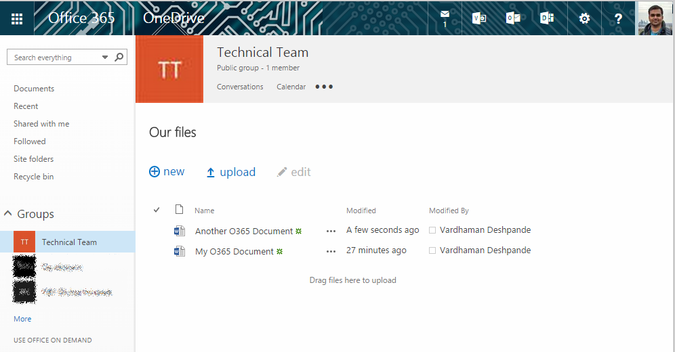Screen dimensions: 675x352
Task: Sort files by Modified column
Action: (361, 211)
